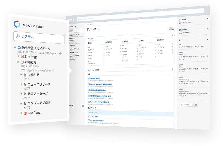Click the blue site icon beside 株式会社スカイアーク in the callout
The image size is (223, 146).
point(19,48)
